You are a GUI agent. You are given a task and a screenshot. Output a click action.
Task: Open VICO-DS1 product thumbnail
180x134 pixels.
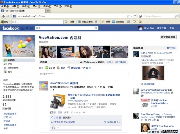(x=58, y=101)
